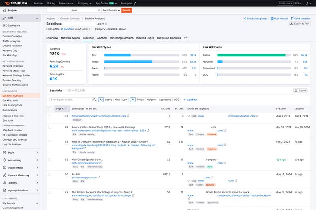Switch to the Outbound Domains tab
Screen dimensions: 316x210
169,38
